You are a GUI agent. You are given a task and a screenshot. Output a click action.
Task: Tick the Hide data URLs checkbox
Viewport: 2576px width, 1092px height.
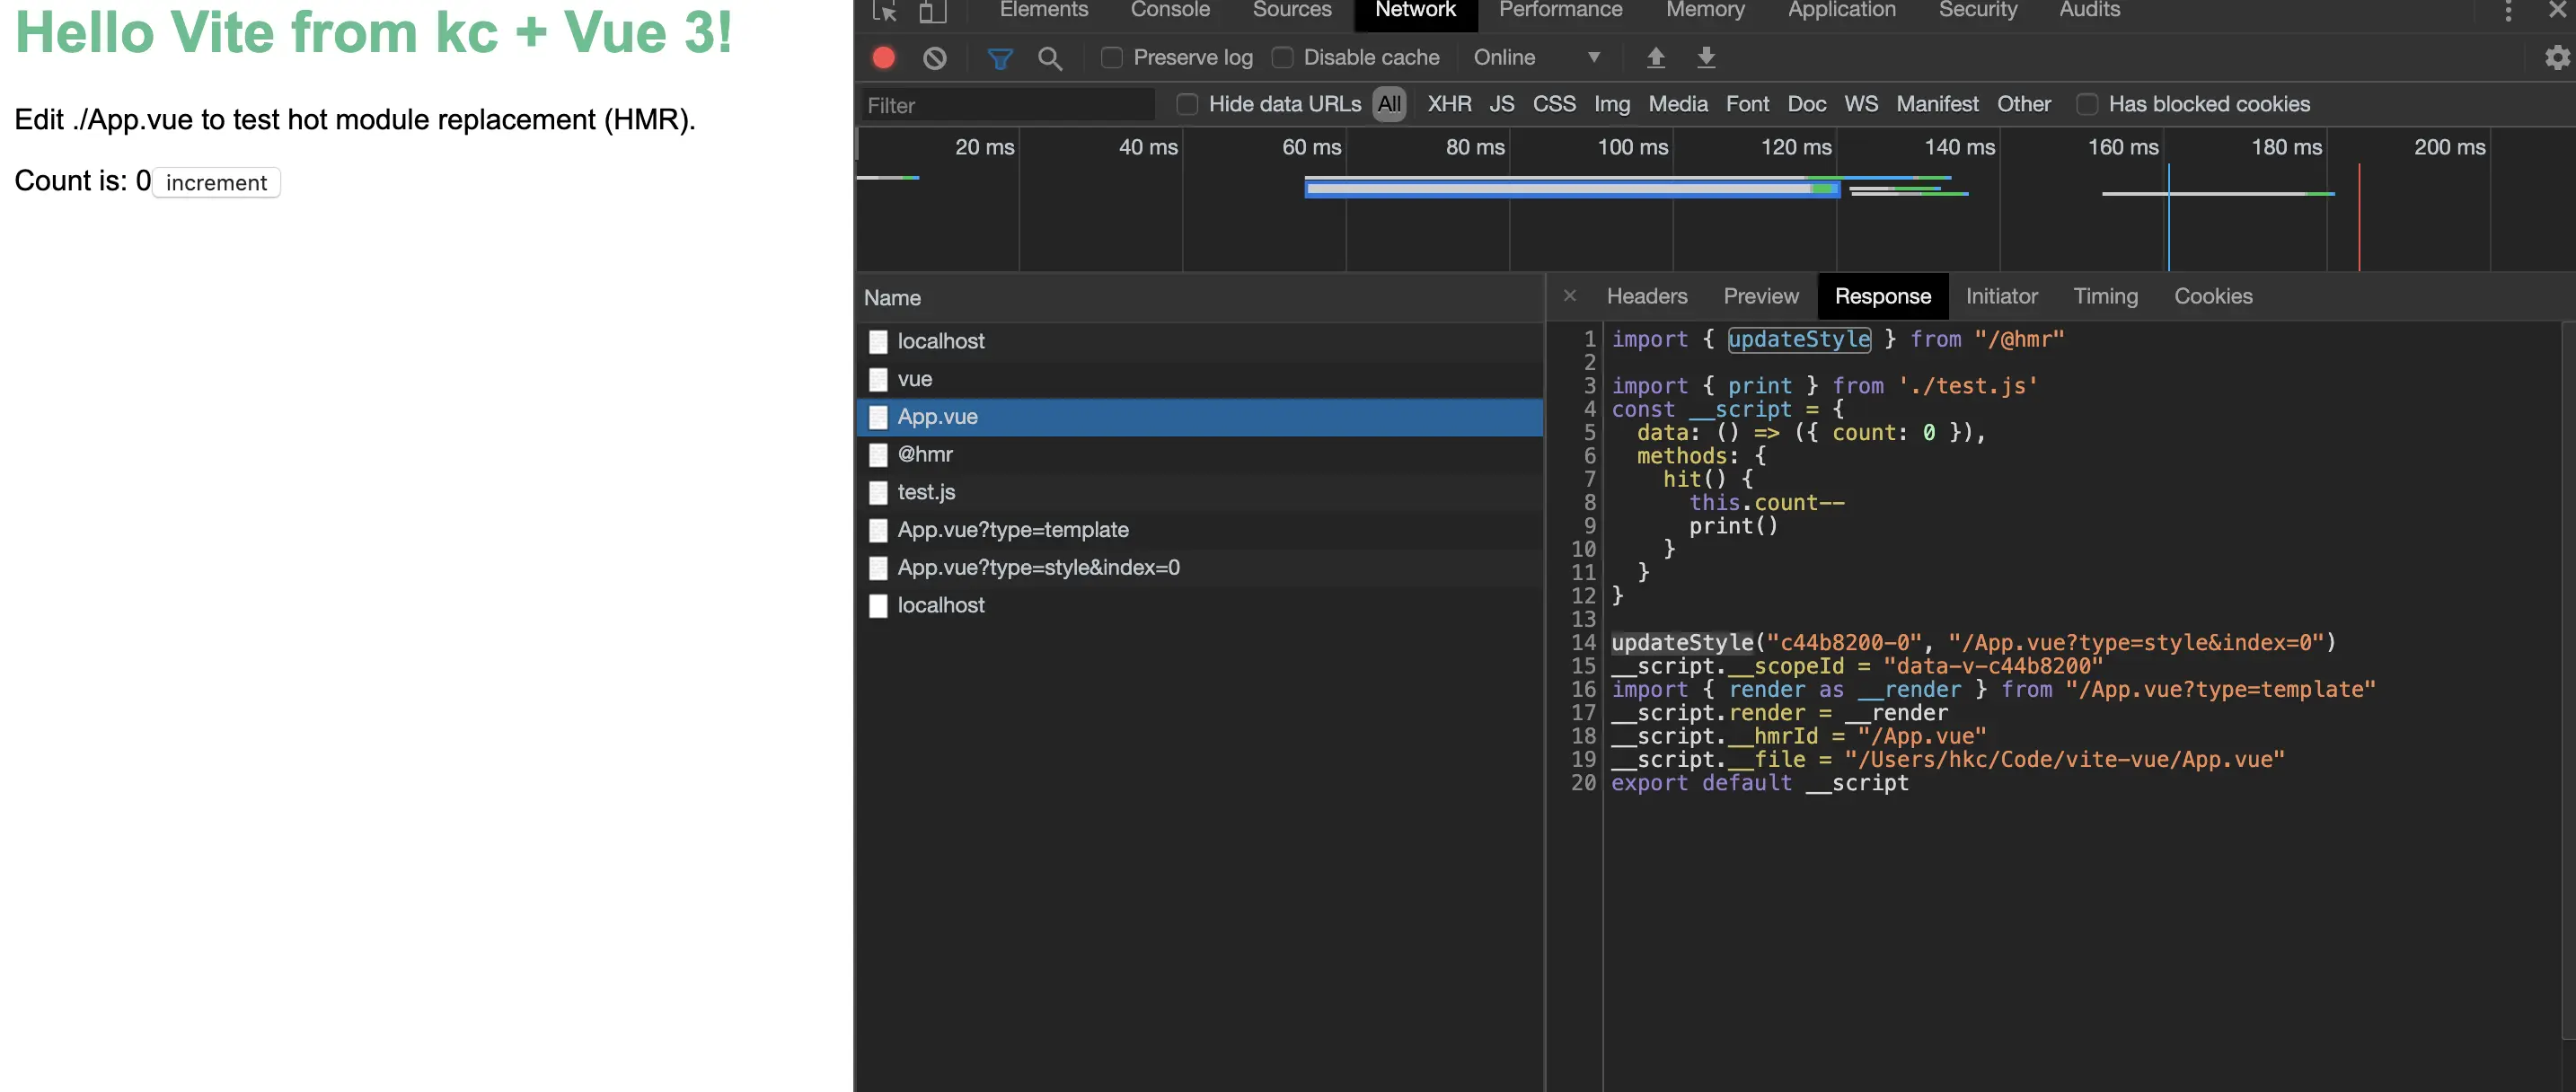click(1187, 104)
